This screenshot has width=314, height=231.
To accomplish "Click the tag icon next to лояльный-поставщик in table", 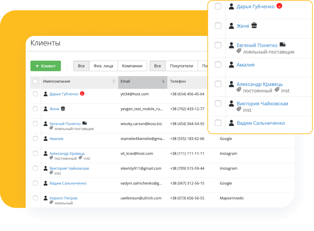I will tap(51, 128).
